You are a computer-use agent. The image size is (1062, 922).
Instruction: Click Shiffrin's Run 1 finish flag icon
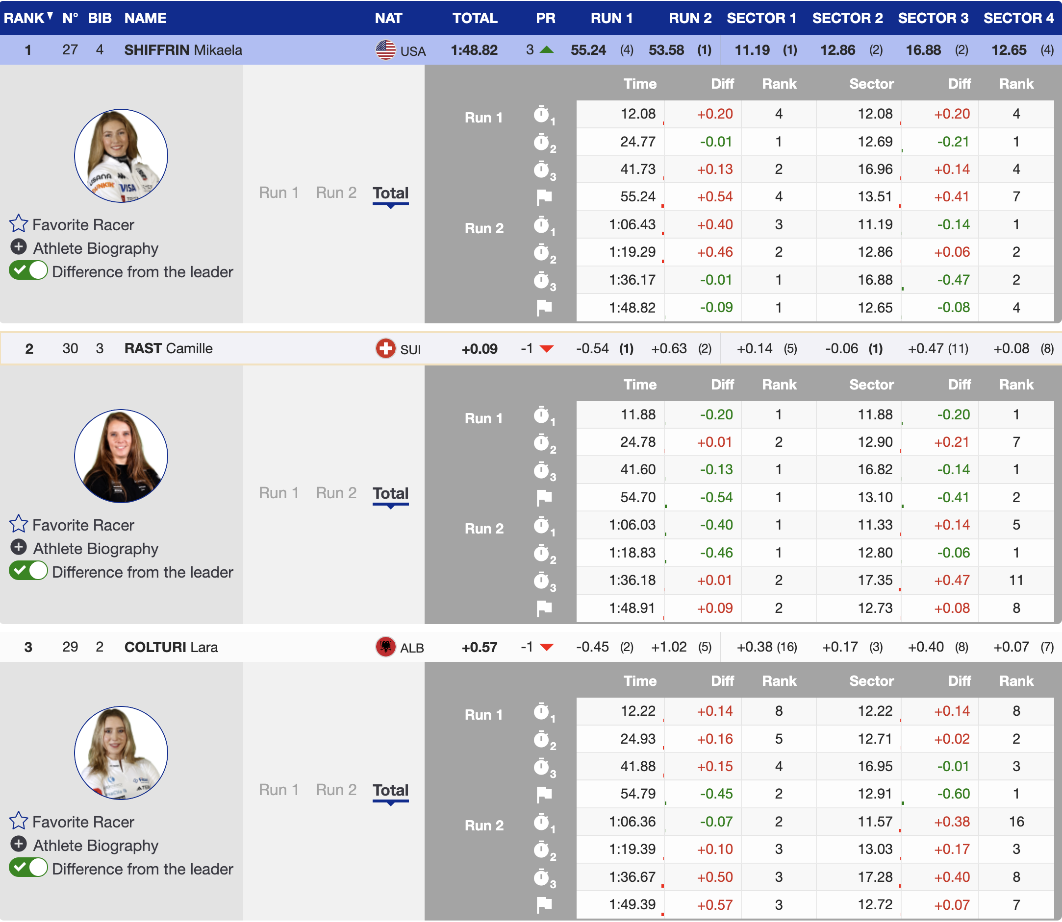544,196
